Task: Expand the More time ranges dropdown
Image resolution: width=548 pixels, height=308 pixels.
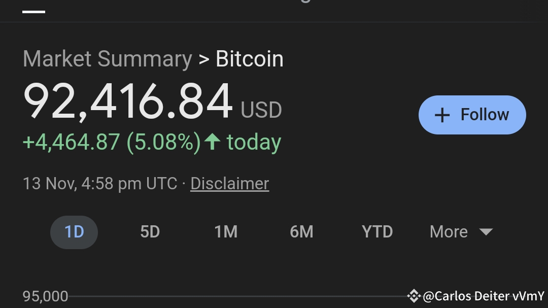Action: (x=461, y=232)
